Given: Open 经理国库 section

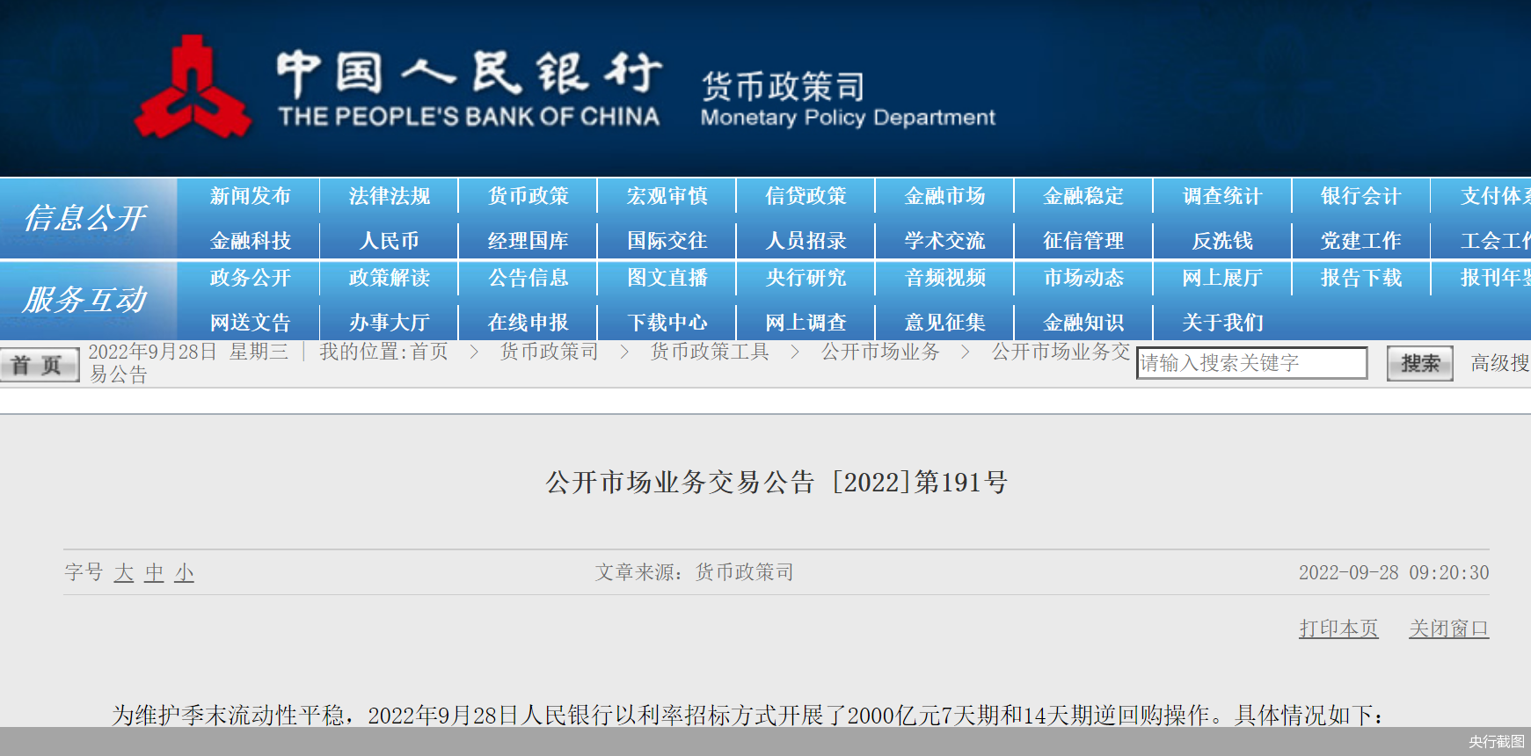Looking at the screenshot, I should [528, 241].
